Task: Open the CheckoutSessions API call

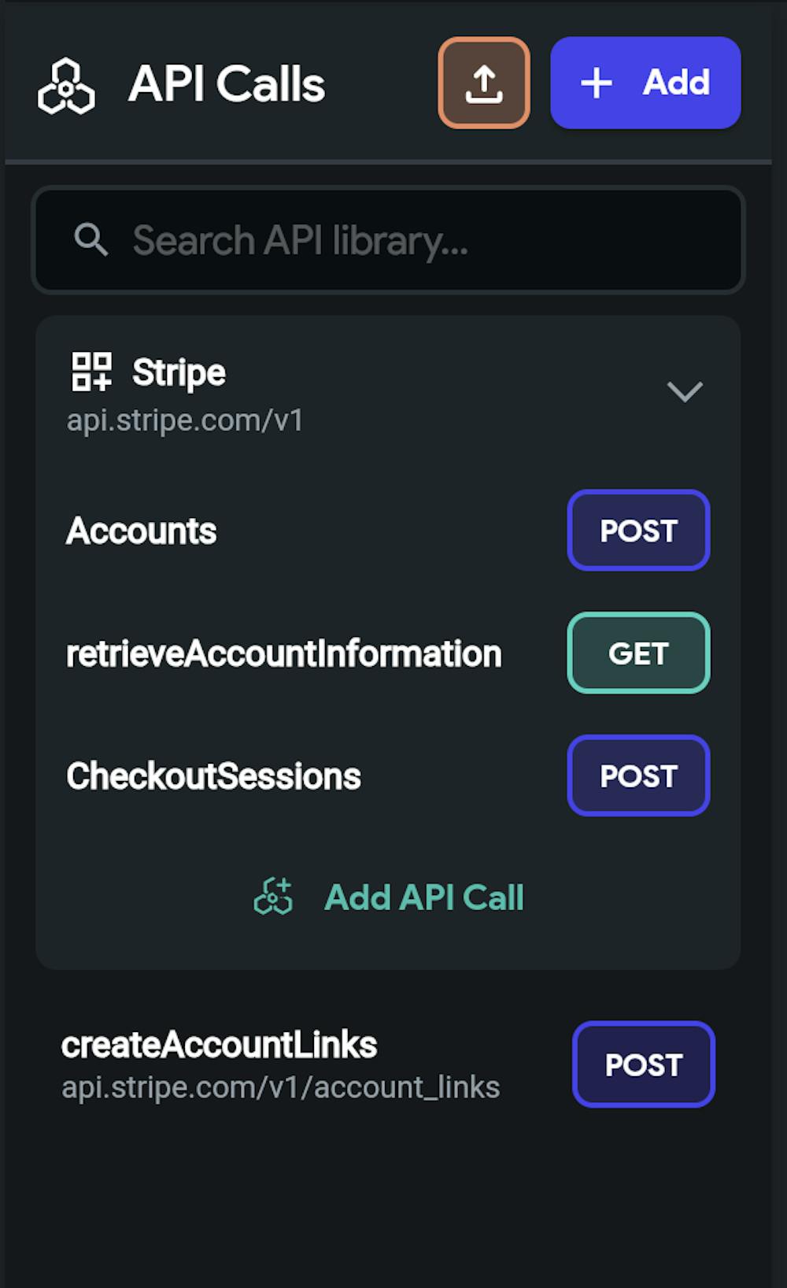Action: (x=214, y=776)
